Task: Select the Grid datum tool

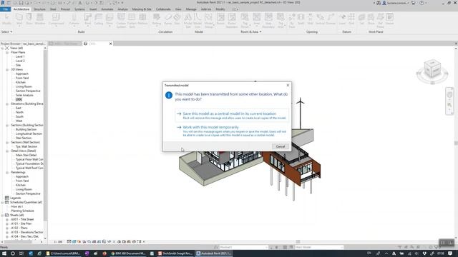Action: click(x=351, y=19)
